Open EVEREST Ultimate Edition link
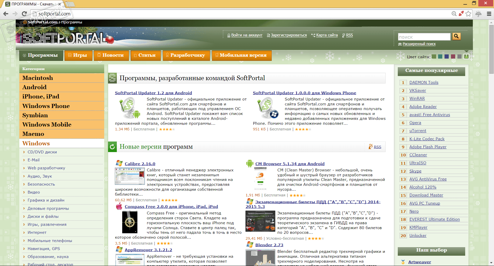The width and height of the screenshot is (494, 266). pos(435,219)
